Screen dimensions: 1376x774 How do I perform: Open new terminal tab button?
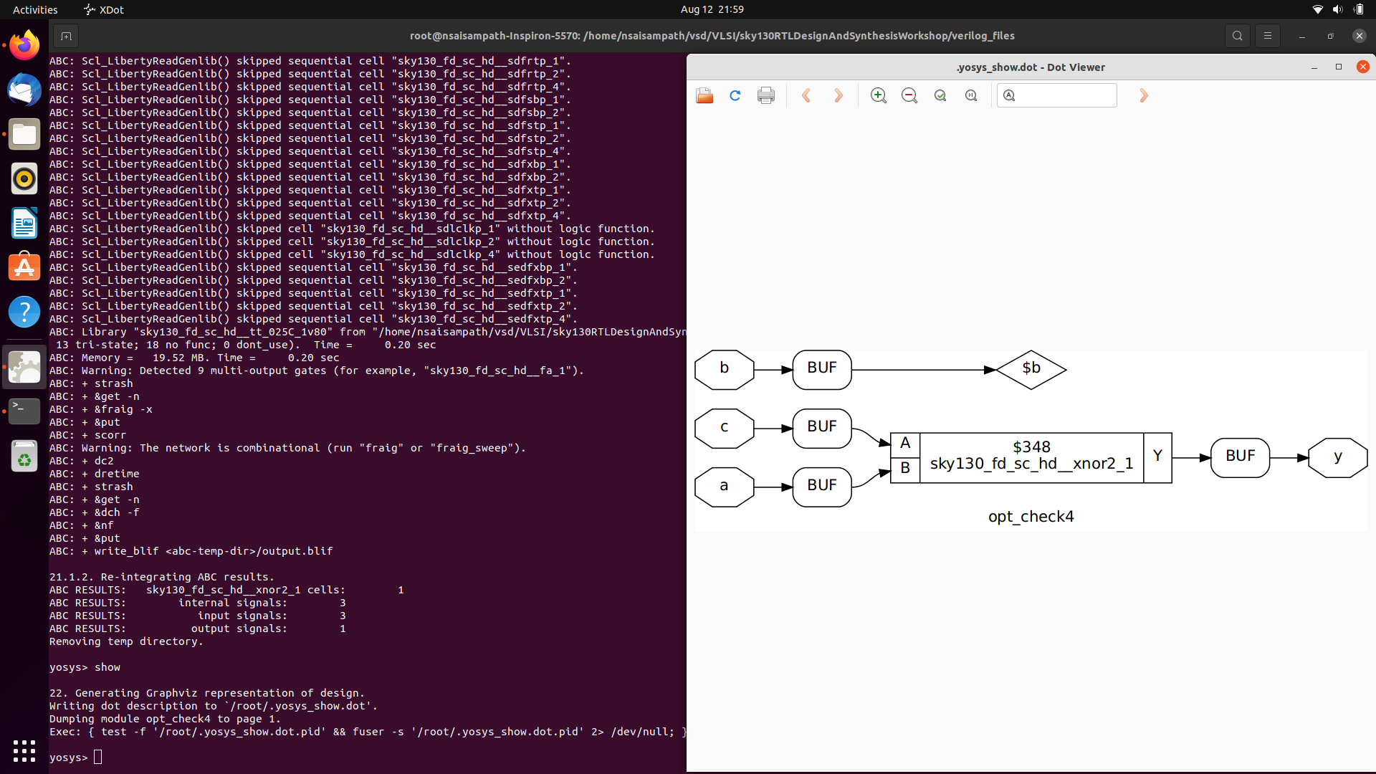[66, 36]
